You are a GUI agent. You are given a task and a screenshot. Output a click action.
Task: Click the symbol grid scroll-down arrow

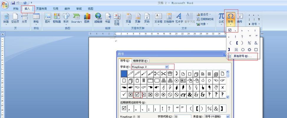point(227,97)
